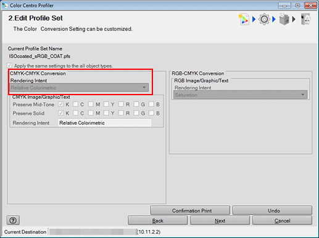Open the Saturation rendering intent dropdown
319x238 pixels.
click(x=240, y=95)
